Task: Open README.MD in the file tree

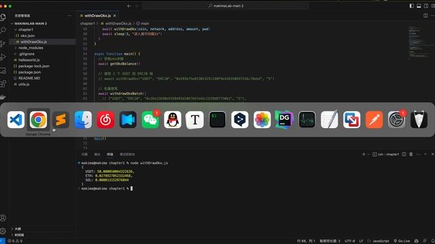Action: 42,79
